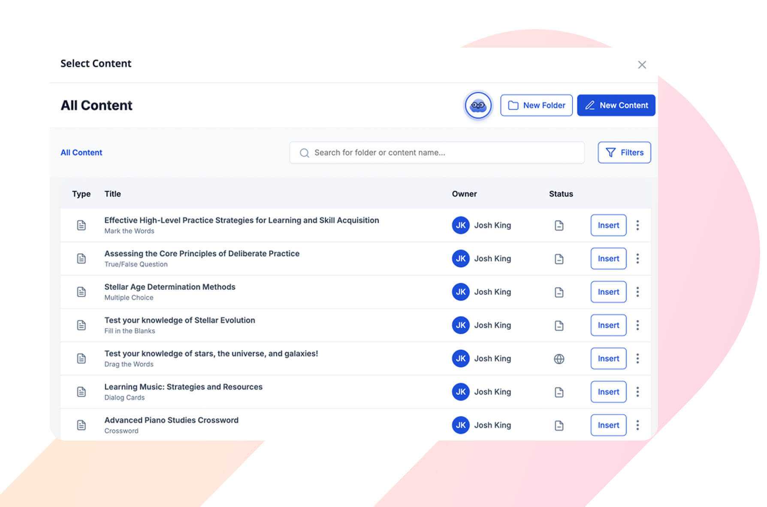This screenshot has width=767, height=507.
Task: Click the magnifier icon in the search bar
Action: [304, 153]
